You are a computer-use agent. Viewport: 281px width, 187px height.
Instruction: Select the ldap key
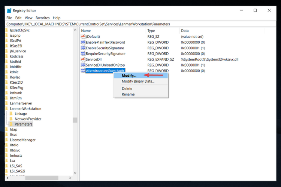pos(13,129)
